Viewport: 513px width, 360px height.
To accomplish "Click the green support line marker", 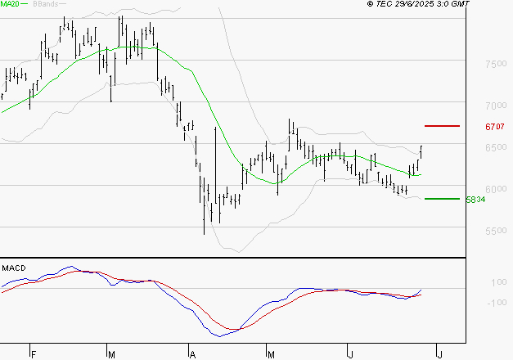I will (x=442, y=199).
